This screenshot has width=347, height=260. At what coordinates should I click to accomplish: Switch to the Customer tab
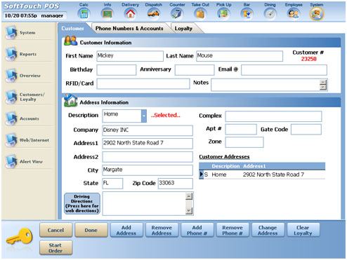(x=72, y=29)
